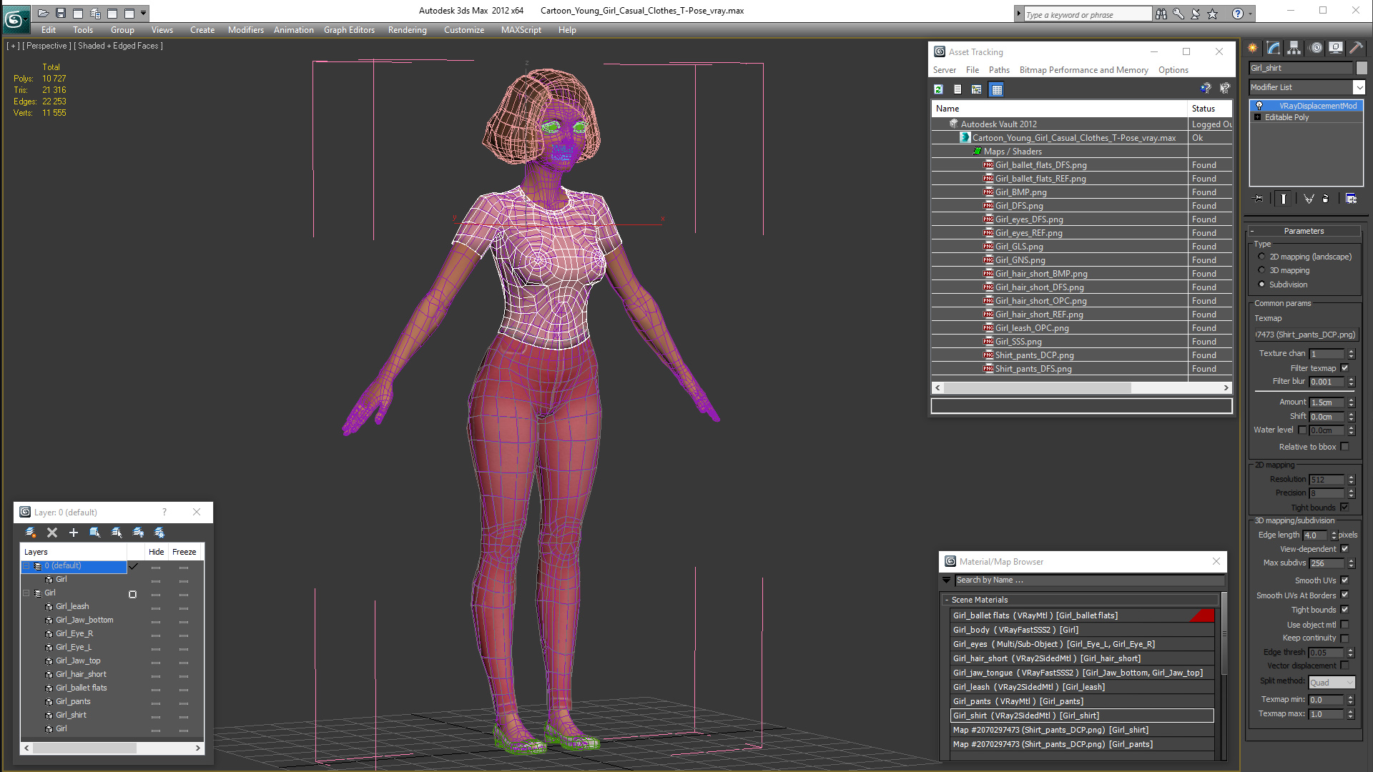Screen dimensions: 1373x772
Task: Open Paths menu in Asset Tracking
Action: (998, 70)
